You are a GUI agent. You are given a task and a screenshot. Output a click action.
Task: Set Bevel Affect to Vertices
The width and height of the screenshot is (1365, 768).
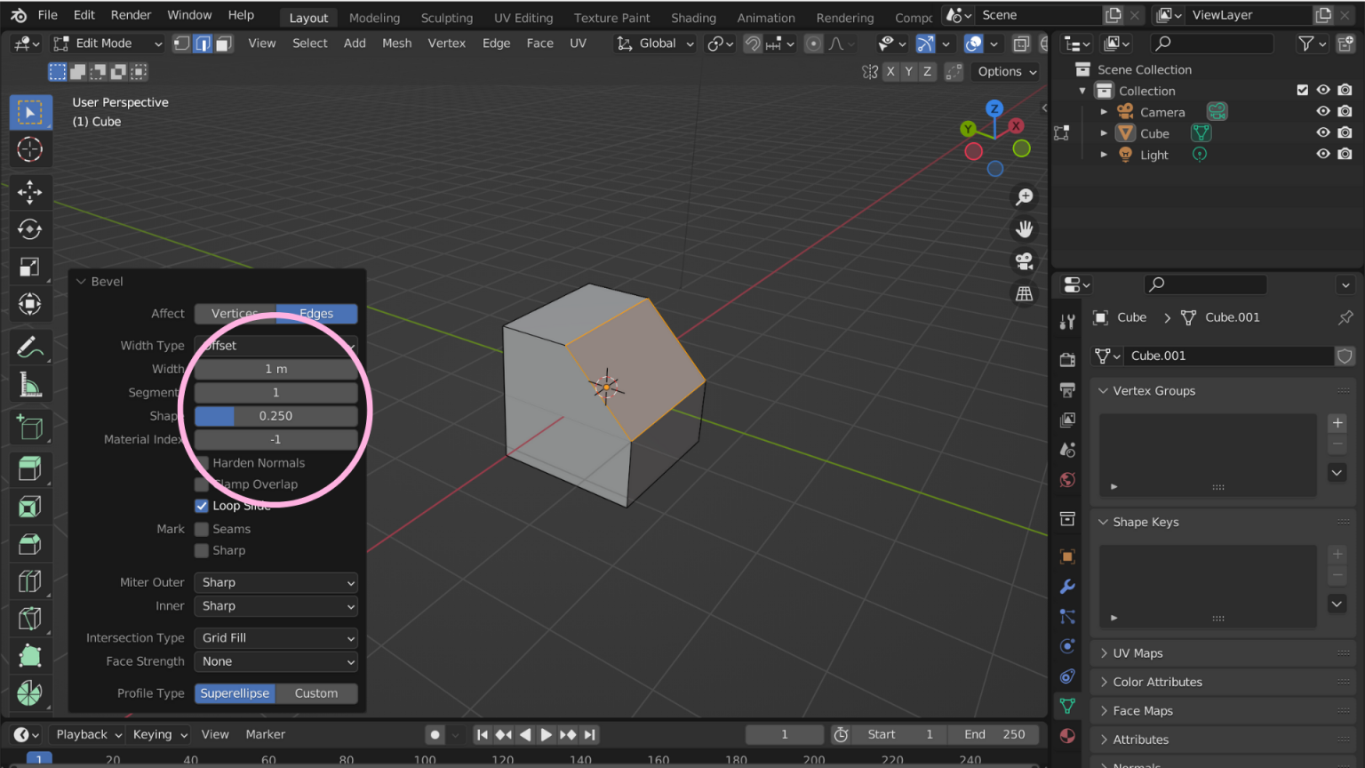click(x=234, y=313)
